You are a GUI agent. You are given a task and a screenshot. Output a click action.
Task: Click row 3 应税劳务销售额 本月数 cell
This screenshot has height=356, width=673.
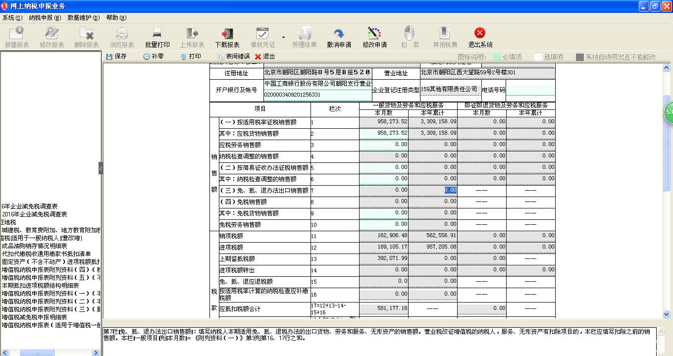(384, 145)
